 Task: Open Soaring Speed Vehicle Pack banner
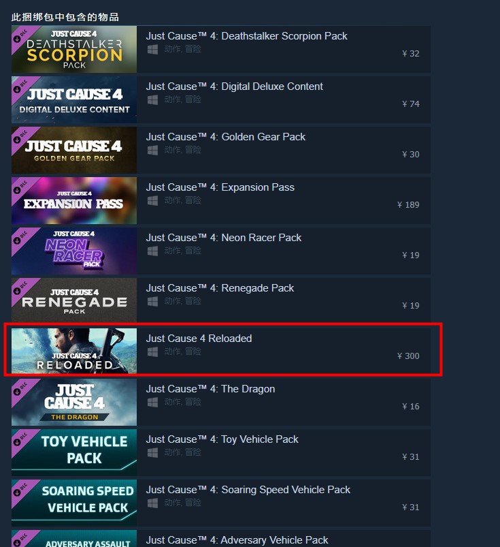(74, 503)
